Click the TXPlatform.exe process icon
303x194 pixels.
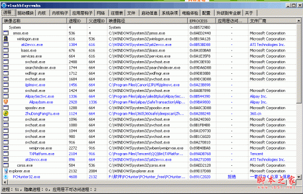point(6,154)
